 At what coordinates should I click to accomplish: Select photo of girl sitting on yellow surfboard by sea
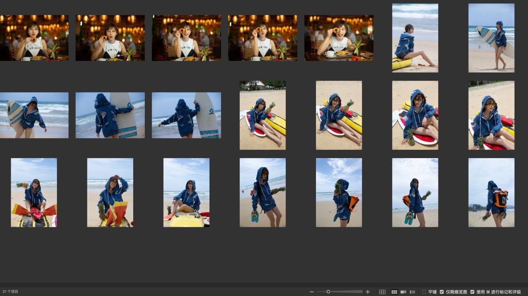[415, 38]
